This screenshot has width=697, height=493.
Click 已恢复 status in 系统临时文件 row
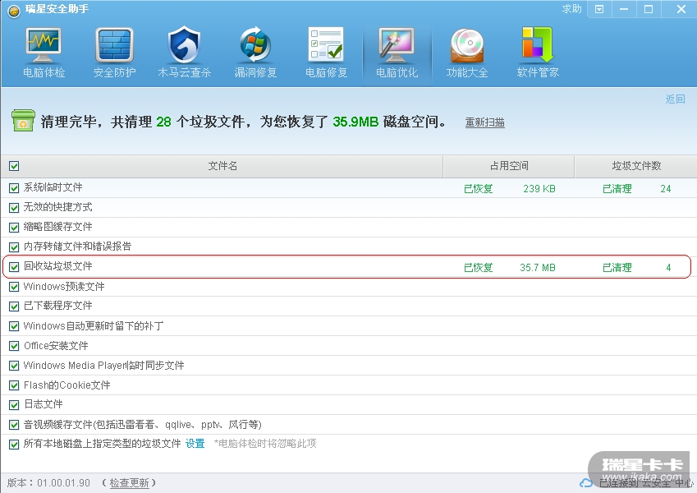pyautogui.click(x=479, y=189)
